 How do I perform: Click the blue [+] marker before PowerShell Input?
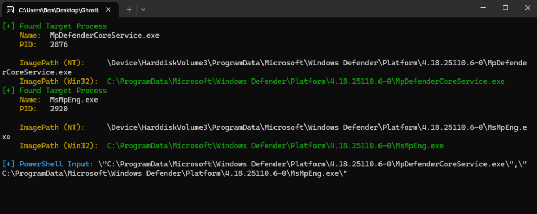point(9,164)
